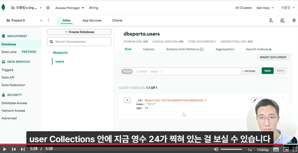Open the organization selector dropdown
Image resolution: width=298 pixels, height=153 pixels.
point(27,8)
